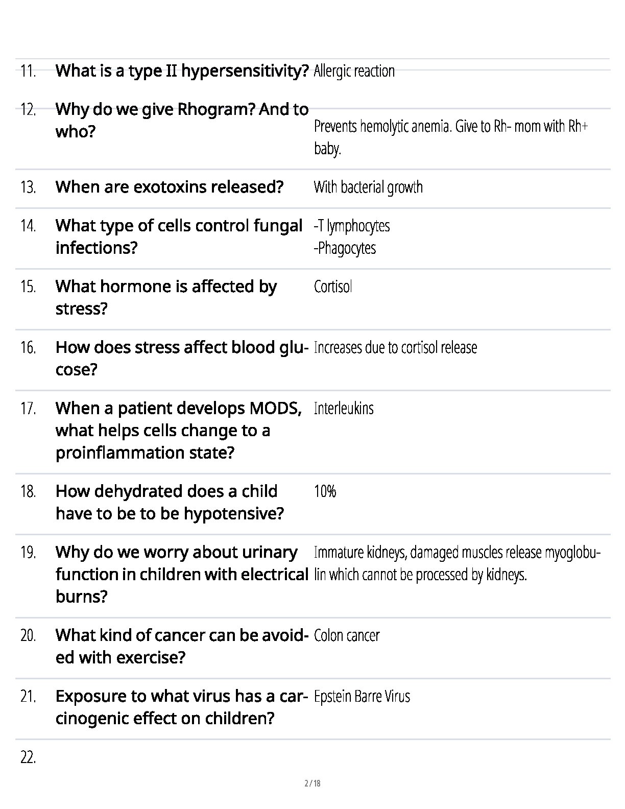
Task: Select the answer 'Colon cancer'
Action: point(347,635)
